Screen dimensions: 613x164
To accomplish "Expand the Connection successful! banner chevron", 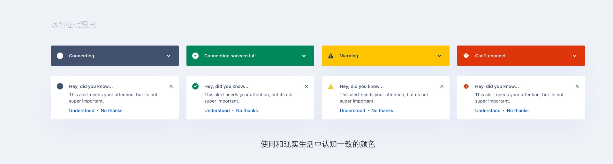I will (304, 56).
